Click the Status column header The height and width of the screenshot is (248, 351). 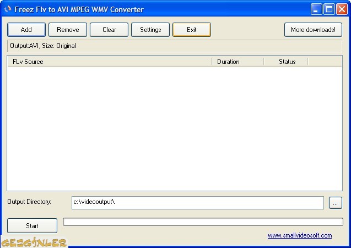(x=286, y=62)
